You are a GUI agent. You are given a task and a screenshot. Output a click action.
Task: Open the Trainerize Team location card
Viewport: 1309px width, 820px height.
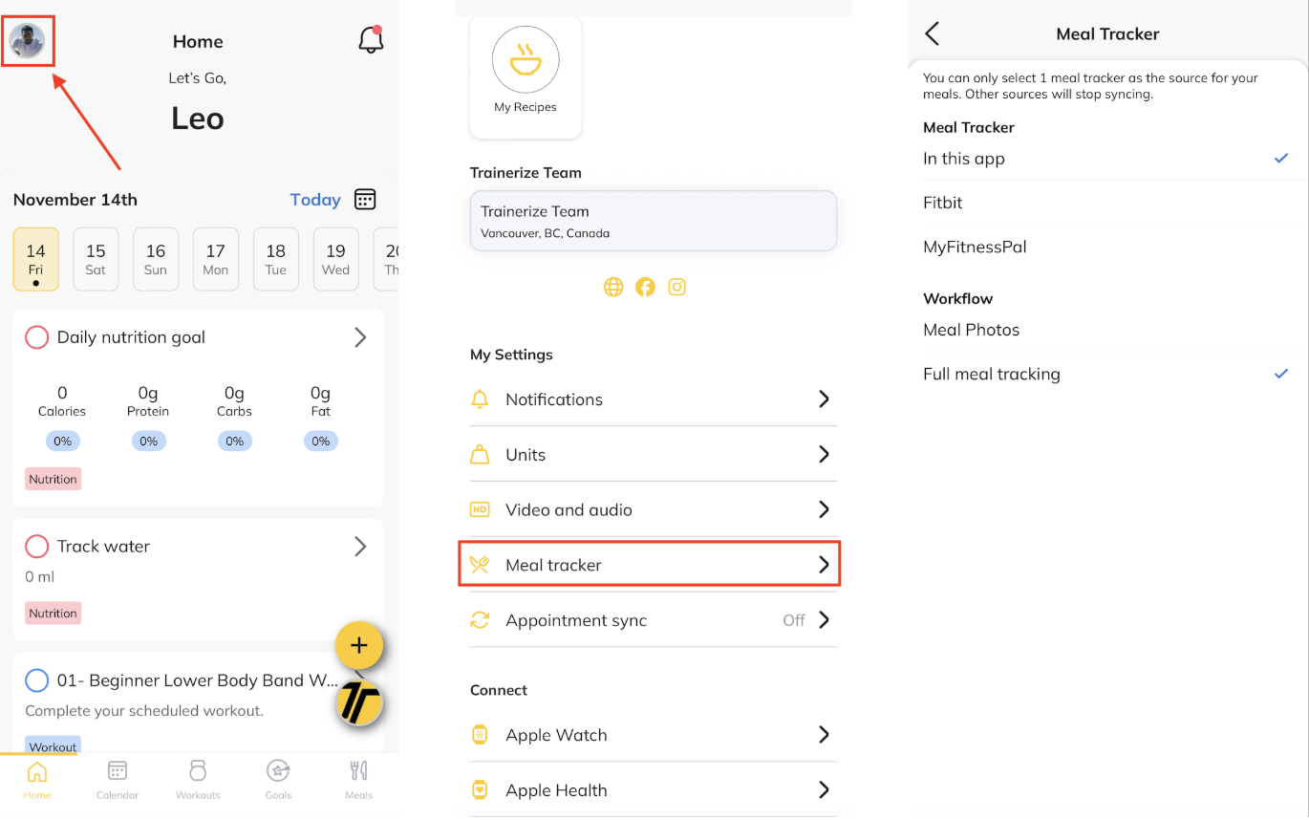(653, 221)
